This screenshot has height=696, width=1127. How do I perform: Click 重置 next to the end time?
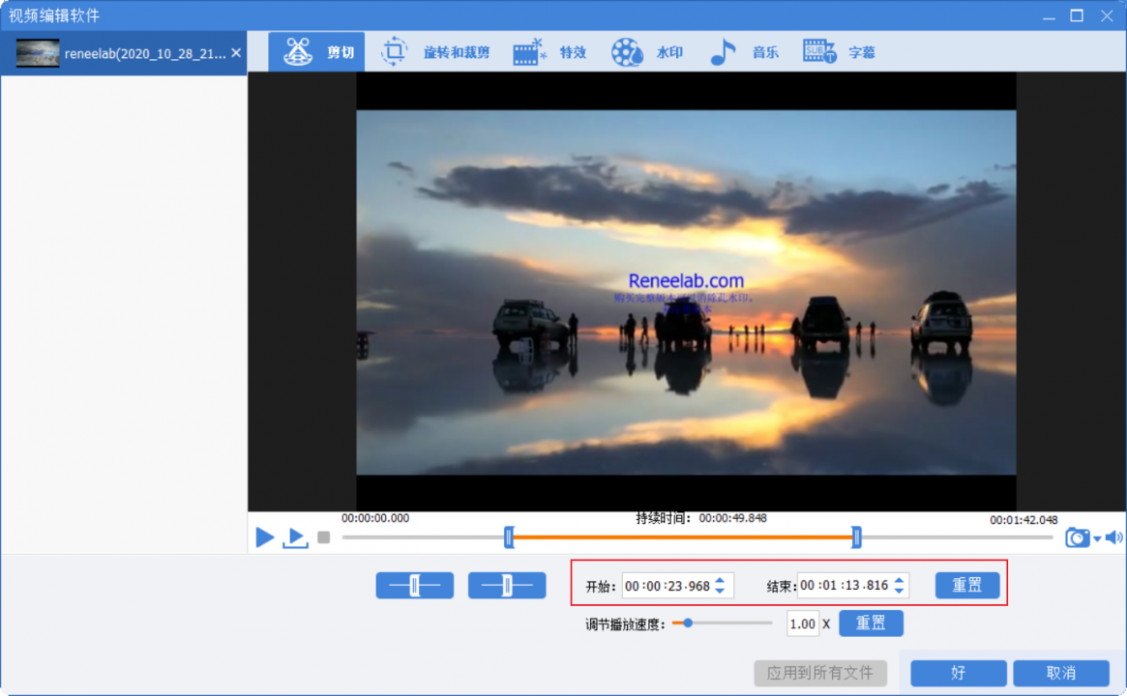click(966, 585)
